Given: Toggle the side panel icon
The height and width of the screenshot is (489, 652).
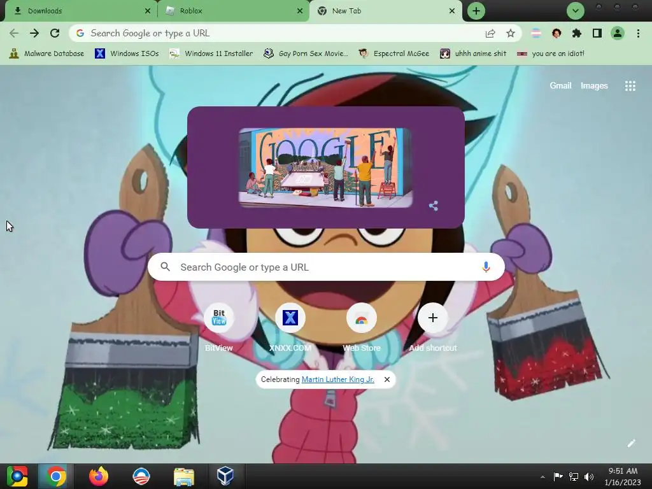Looking at the screenshot, I should (x=597, y=33).
